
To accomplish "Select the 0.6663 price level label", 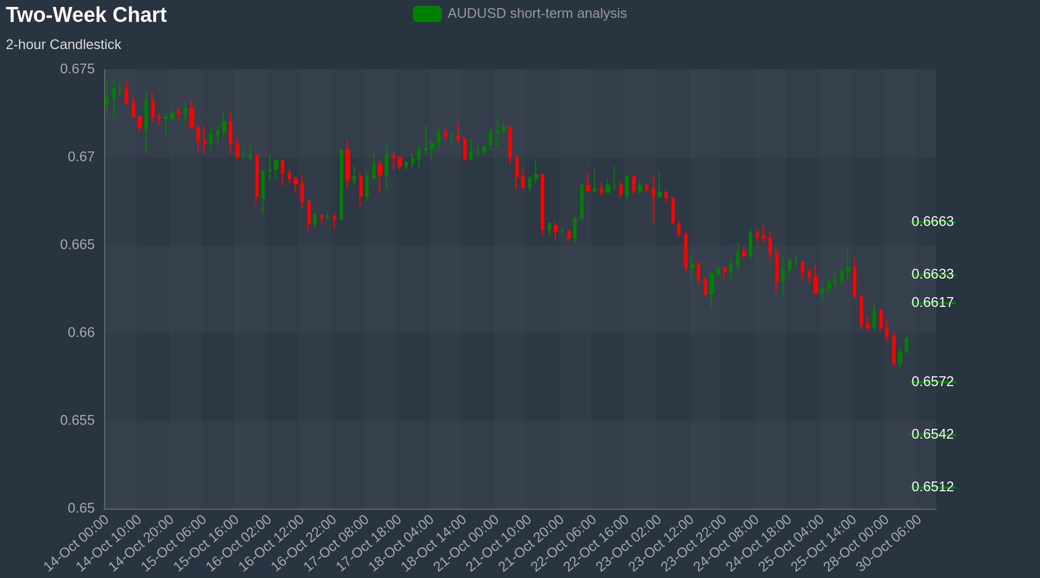I will click(933, 222).
